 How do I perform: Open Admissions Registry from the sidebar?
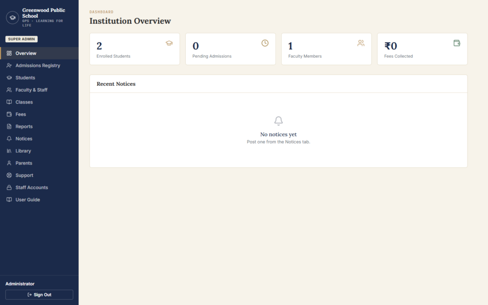pyautogui.click(x=39, y=65)
